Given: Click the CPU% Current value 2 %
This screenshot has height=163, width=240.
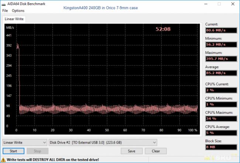Looking at the screenshot, I should [x=221, y=90].
